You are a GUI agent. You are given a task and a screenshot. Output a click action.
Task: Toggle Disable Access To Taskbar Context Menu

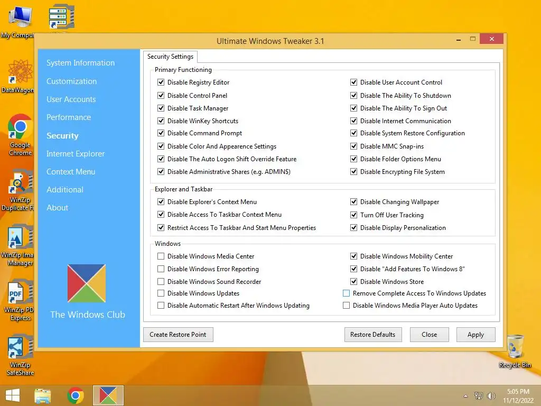(x=161, y=215)
